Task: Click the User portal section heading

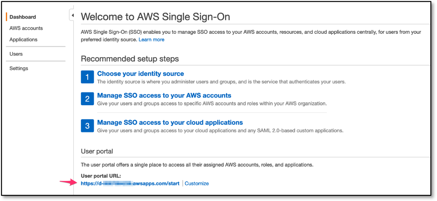Action: coord(97,151)
